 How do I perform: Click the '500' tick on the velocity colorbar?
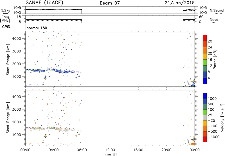pos(211,104)
